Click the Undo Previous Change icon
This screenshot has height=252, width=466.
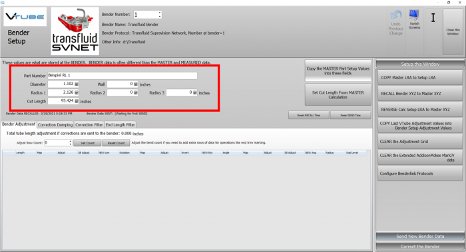click(395, 15)
